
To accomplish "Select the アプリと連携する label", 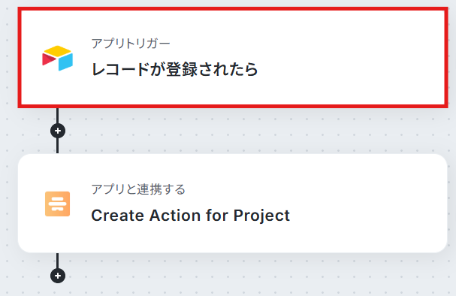I will coord(138,189).
